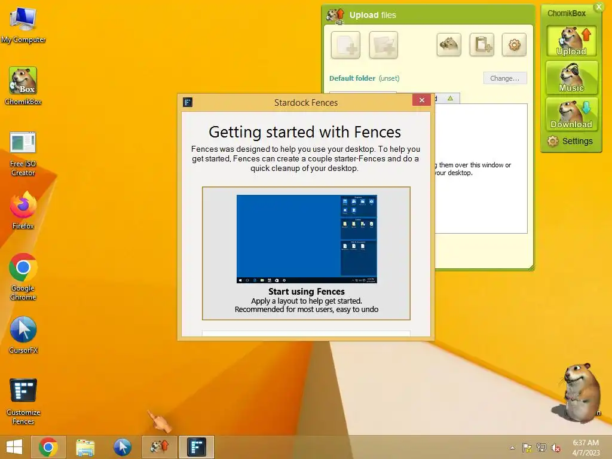Close the Stardock Fences dialog
This screenshot has height=459, width=612.
421,100
